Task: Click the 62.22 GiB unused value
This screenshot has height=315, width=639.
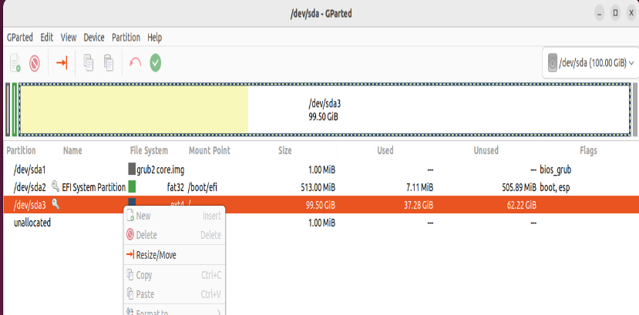Action: 522,205
